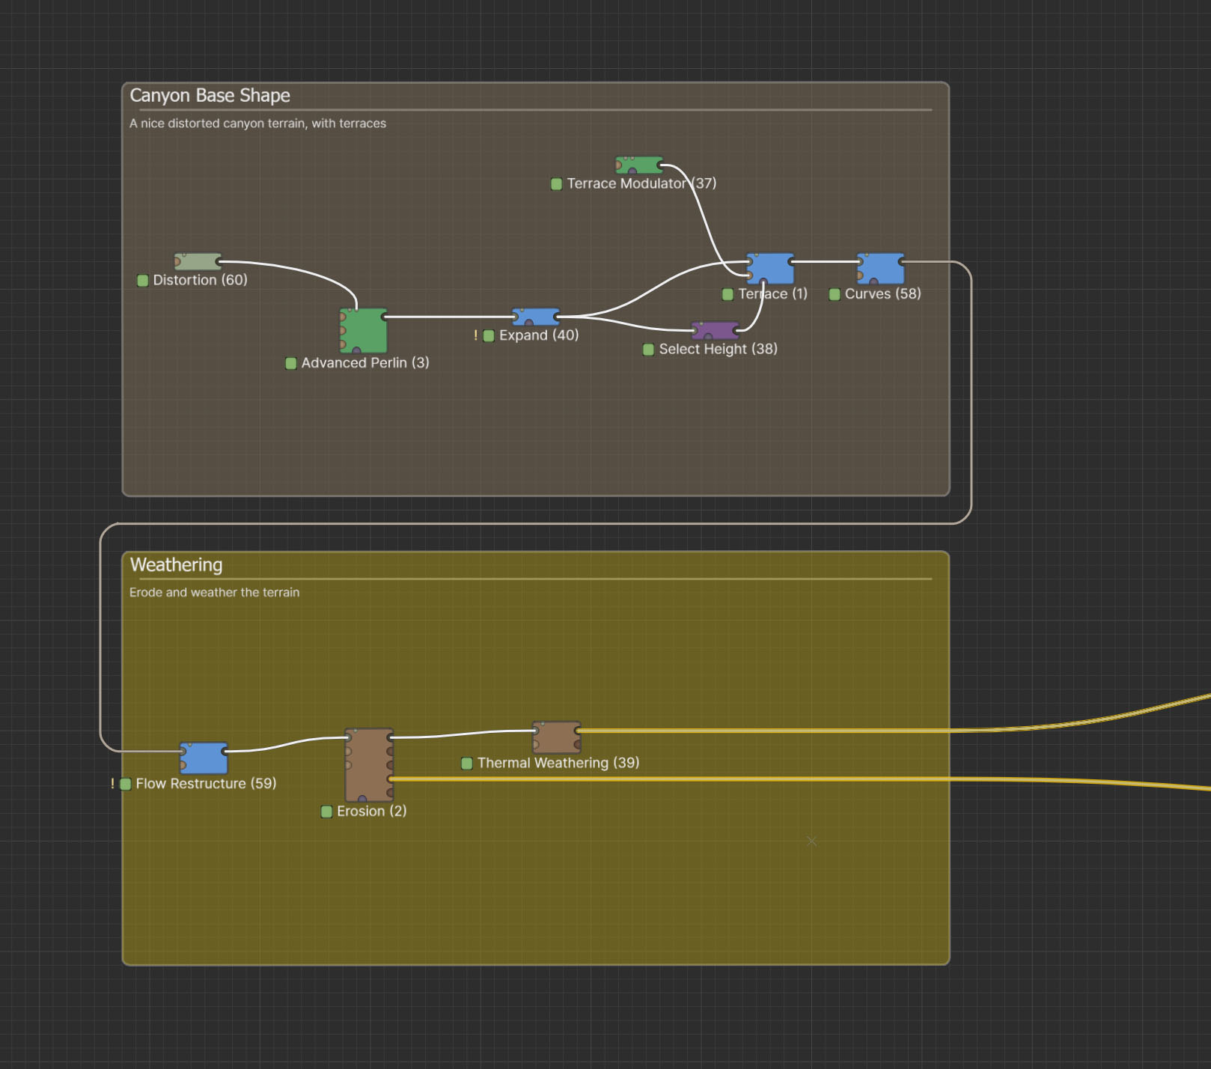Toggle the green indicator beside Erosion (2)
The width and height of the screenshot is (1211, 1069).
click(326, 811)
